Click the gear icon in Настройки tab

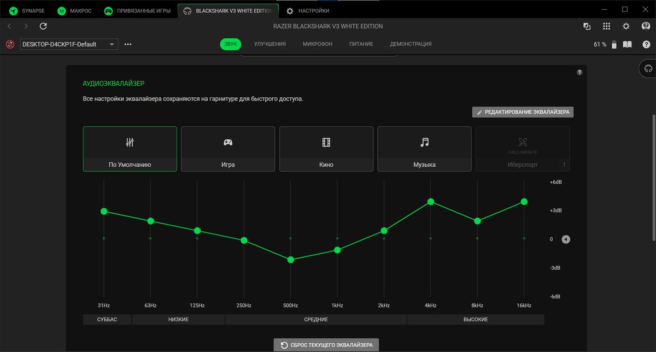[290, 10]
